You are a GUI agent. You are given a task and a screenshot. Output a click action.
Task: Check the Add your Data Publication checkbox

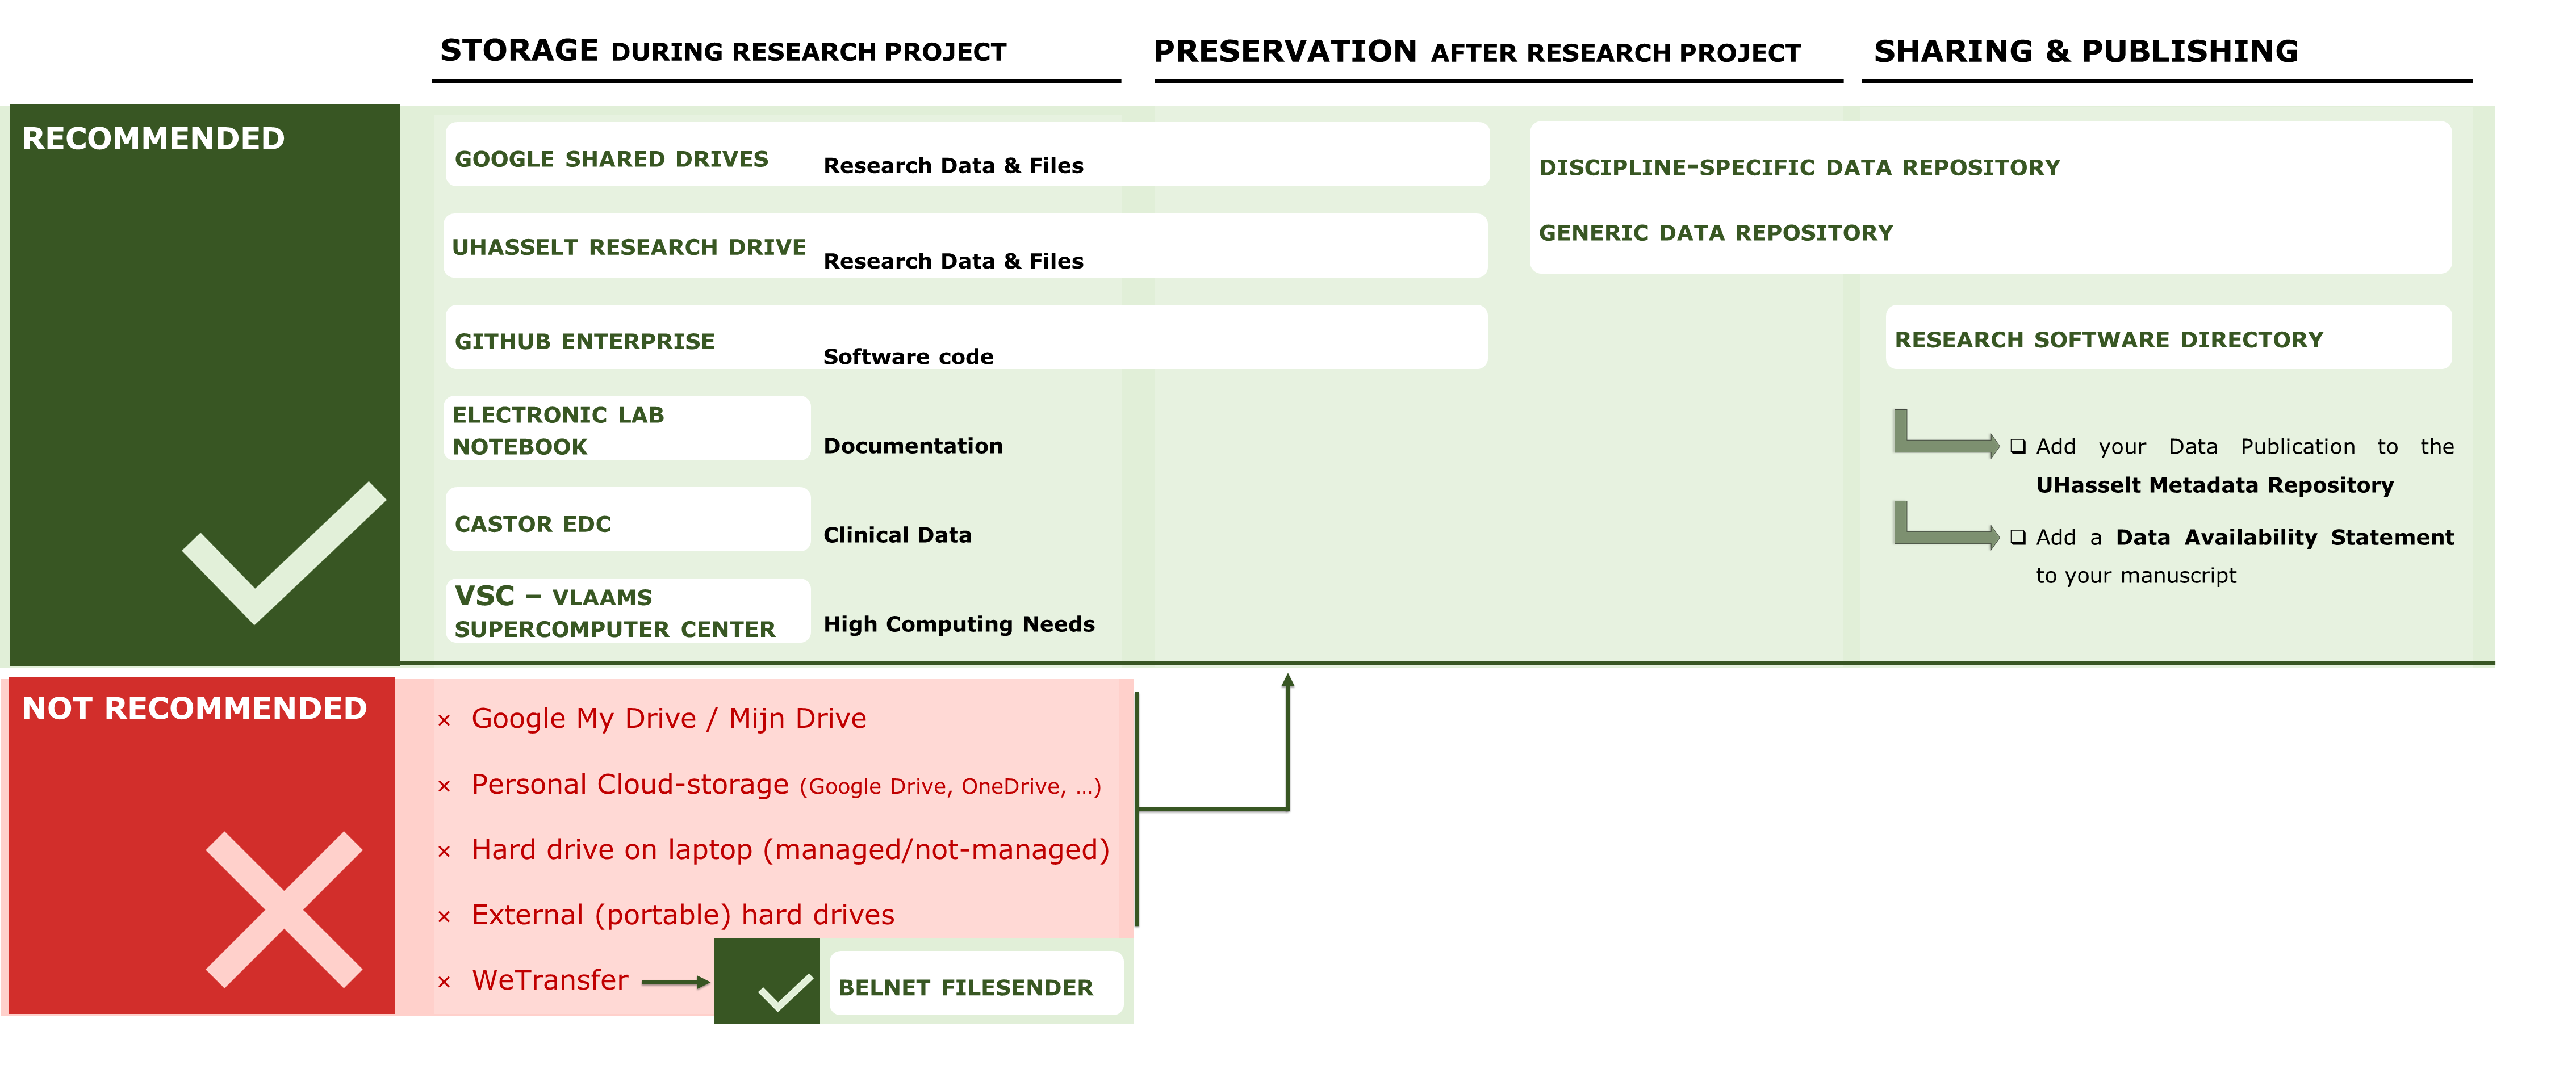2017,446
